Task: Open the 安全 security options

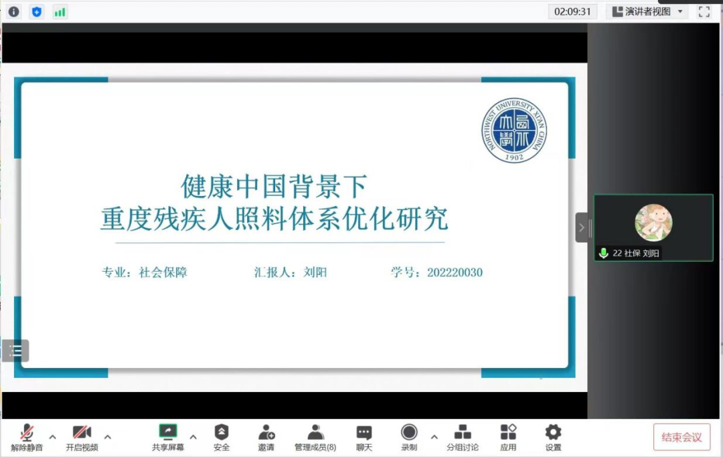Action: pos(222,438)
